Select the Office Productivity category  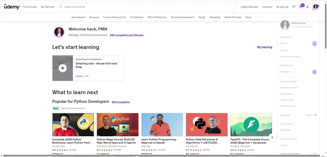[x=157, y=17]
